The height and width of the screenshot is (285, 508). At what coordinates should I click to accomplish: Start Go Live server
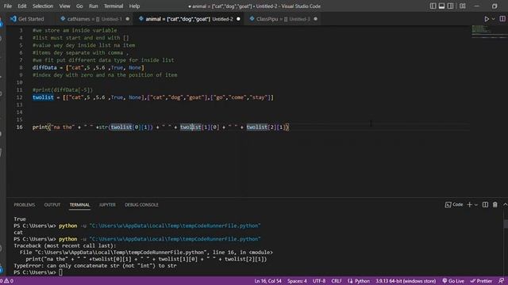click(x=453, y=281)
